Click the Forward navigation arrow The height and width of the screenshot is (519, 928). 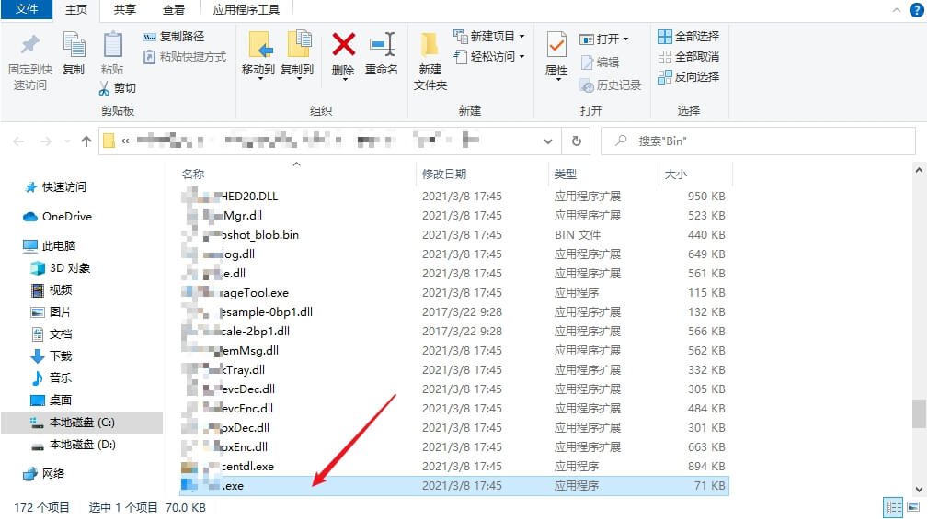(x=46, y=141)
